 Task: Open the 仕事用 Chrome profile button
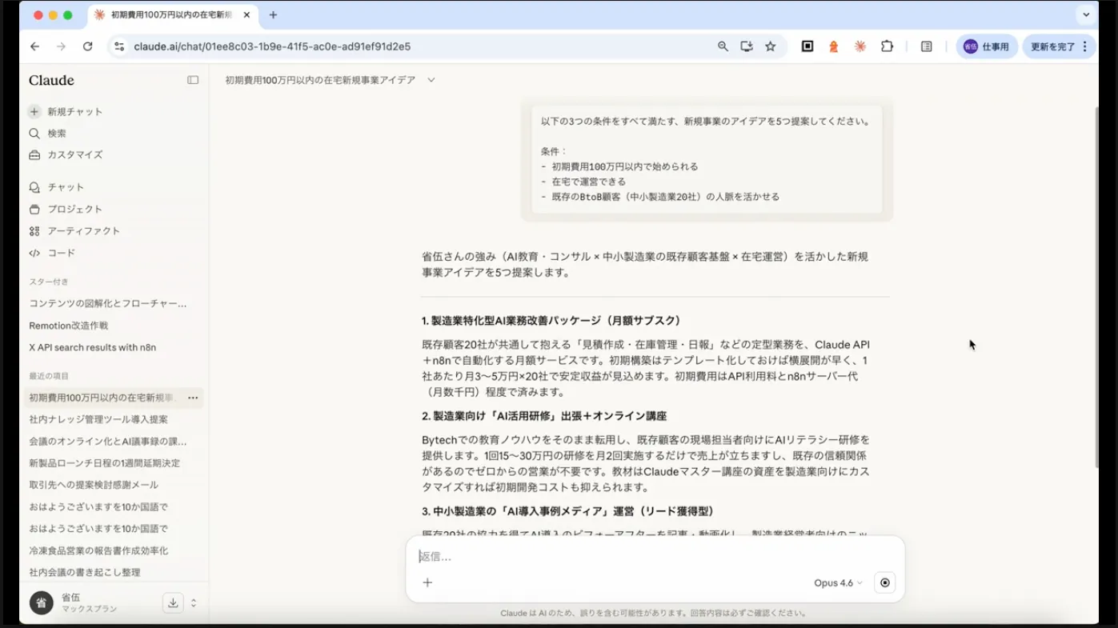pos(987,46)
